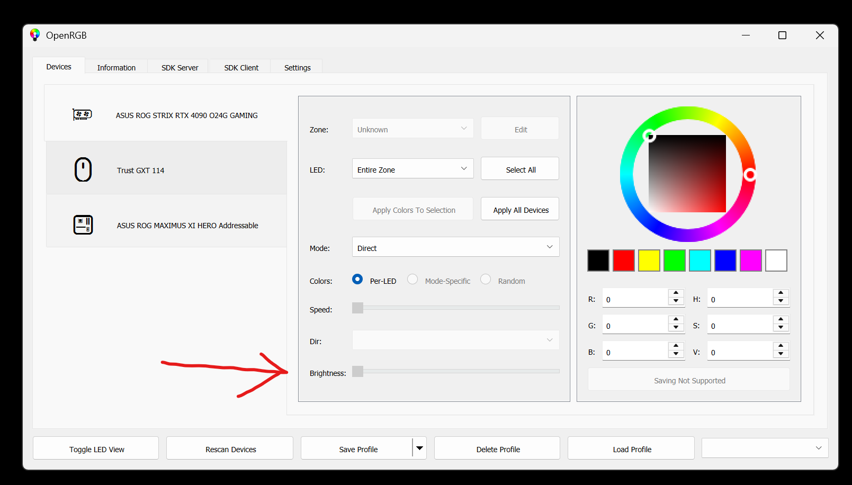Viewport: 852px width, 485px height.
Task: Pick the magenta color swatch
Action: coord(751,261)
